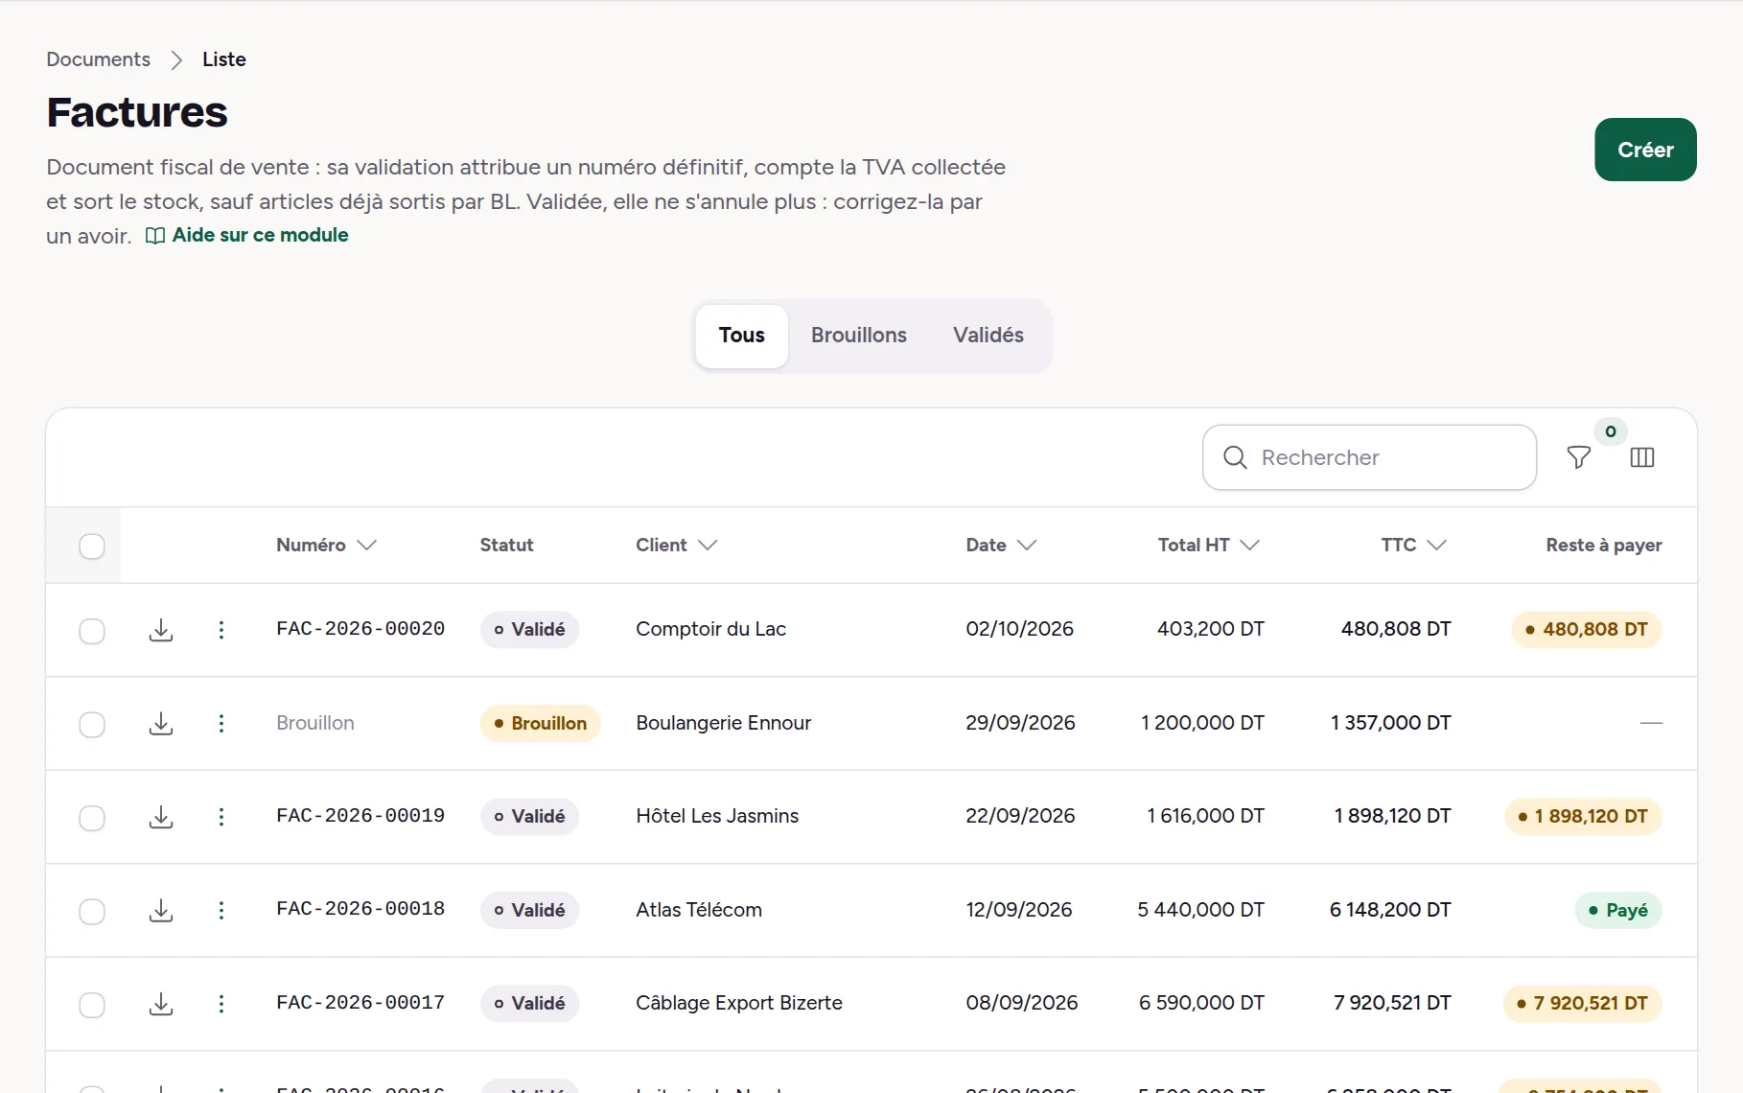Image resolution: width=1743 pixels, height=1093 pixels.
Task: Switch to the Tous tab
Action: (x=742, y=336)
